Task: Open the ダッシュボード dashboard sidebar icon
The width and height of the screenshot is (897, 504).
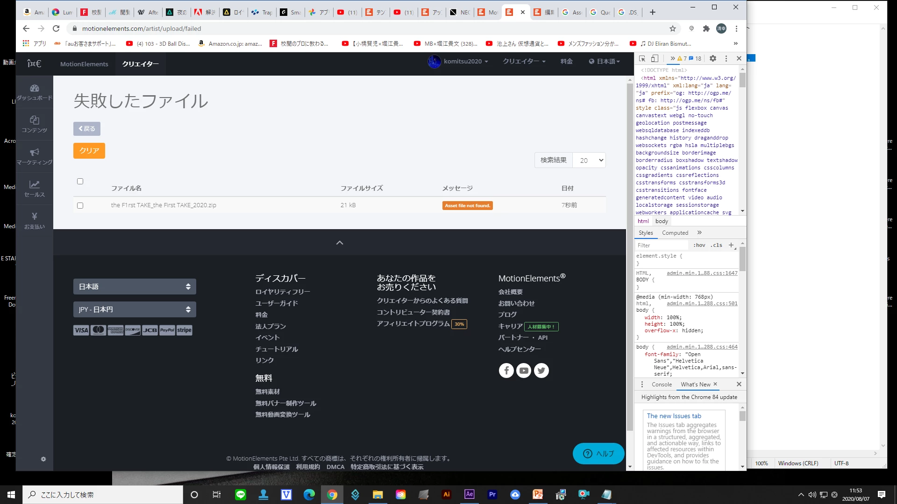Action: 35,92
